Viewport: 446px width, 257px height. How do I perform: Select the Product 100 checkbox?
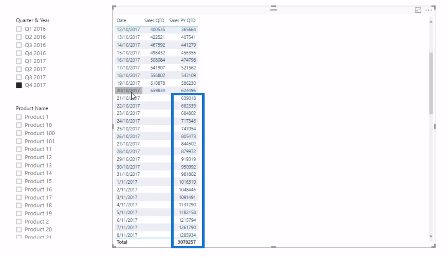pos(19,133)
